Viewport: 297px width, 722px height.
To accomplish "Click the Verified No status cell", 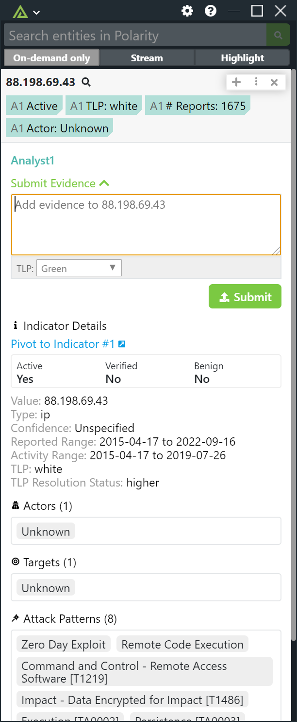I will coord(121,372).
